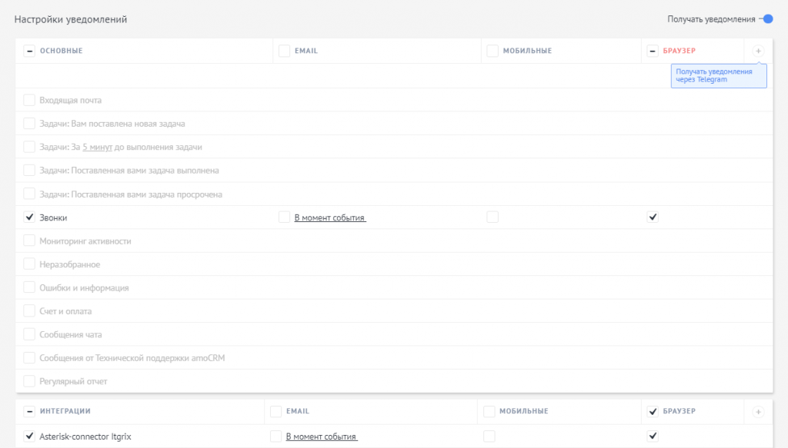Image resolution: width=788 pixels, height=448 pixels.
Task: Check the Входящая почта checkbox
Action: pyautogui.click(x=29, y=100)
